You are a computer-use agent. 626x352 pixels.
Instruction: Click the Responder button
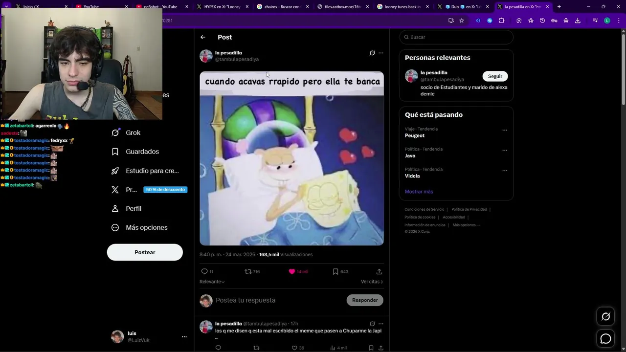[x=365, y=300]
